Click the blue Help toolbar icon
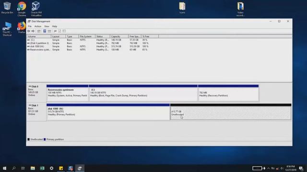307x172 pixels. coord(45,31)
